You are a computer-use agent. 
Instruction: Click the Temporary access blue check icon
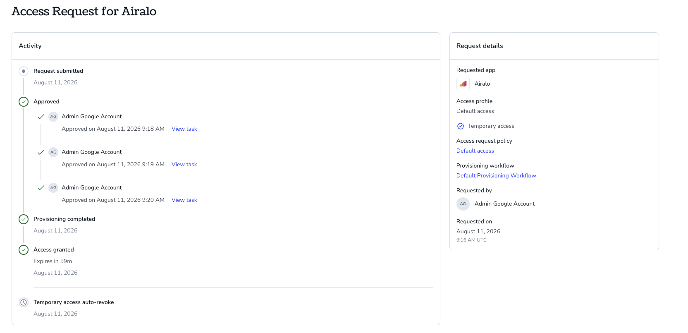(x=461, y=126)
